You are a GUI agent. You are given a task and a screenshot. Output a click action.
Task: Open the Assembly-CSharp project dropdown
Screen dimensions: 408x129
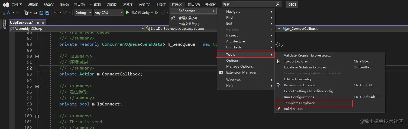coord(77,28)
